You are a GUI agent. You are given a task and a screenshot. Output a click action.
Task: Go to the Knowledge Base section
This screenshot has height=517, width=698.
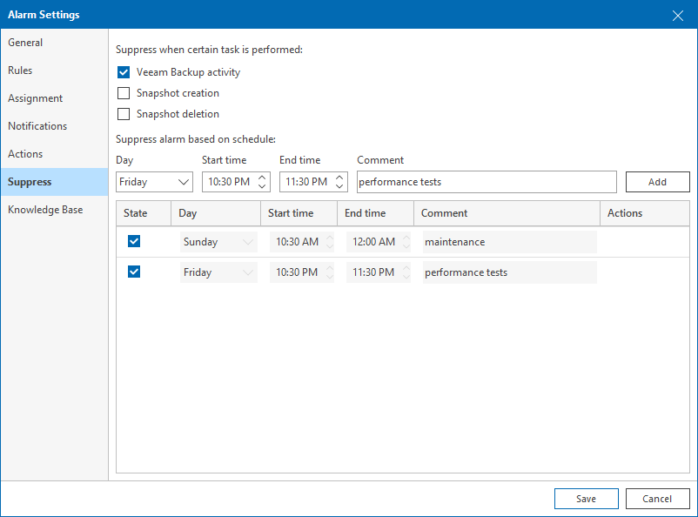45,210
